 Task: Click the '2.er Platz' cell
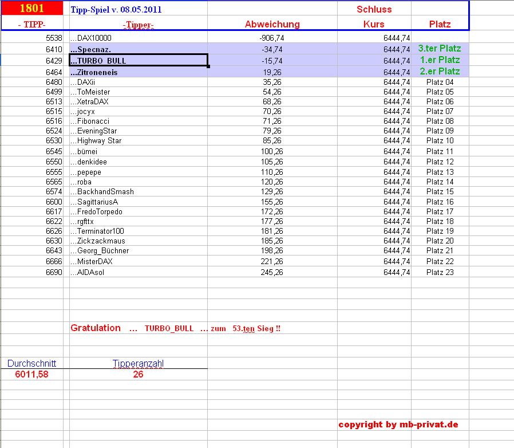(440, 72)
